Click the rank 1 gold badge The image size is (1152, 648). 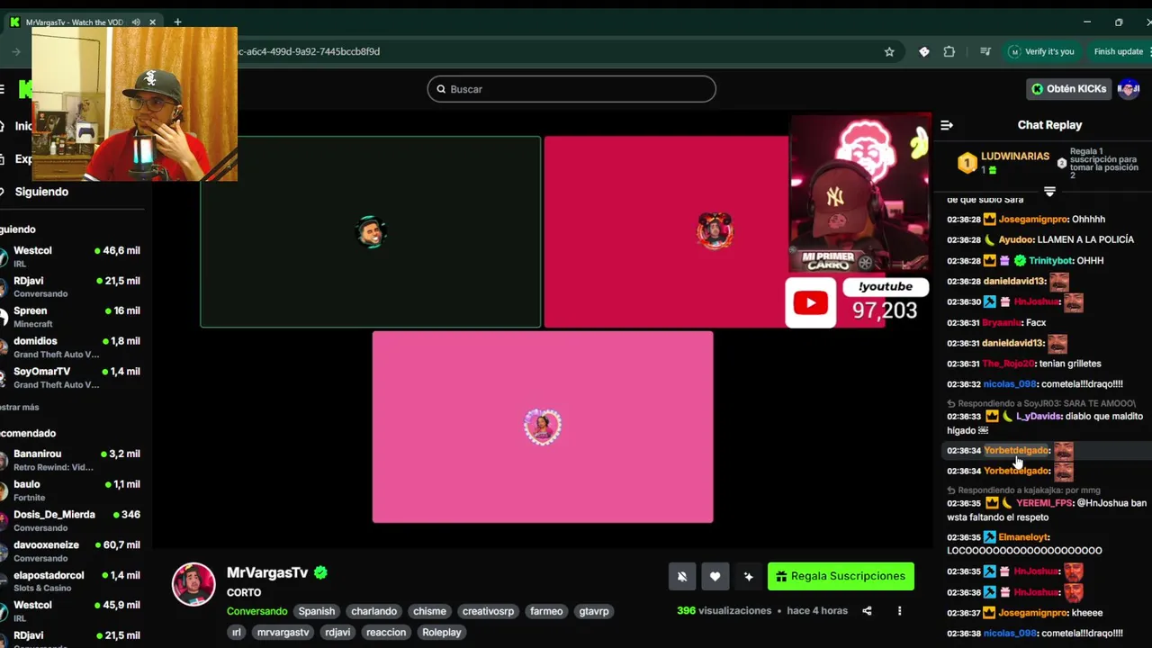click(x=967, y=163)
